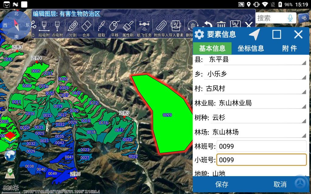Tap the microphone voice search icon
Screen dimensions: 311x194
(290, 18)
